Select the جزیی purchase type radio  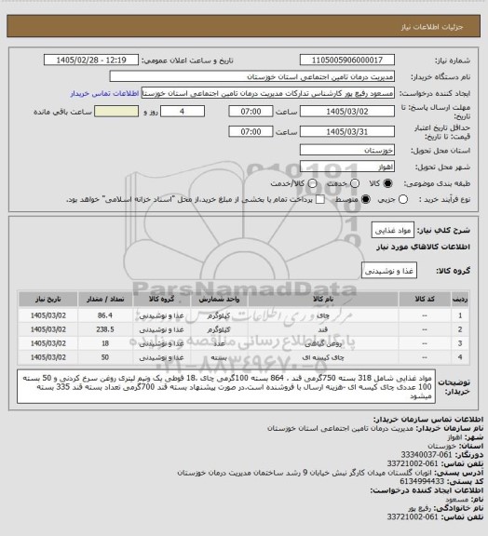coord(403,199)
